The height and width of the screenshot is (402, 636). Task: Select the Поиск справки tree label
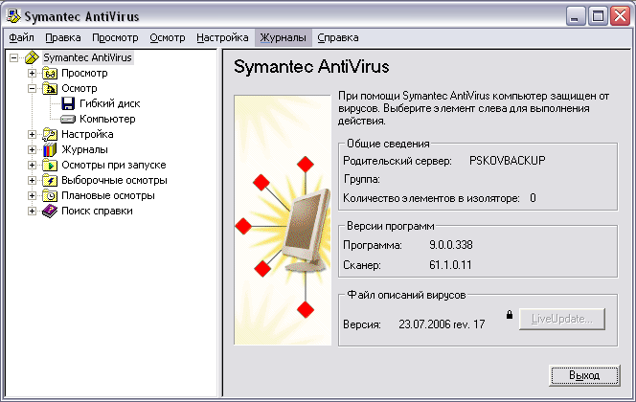(x=97, y=212)
